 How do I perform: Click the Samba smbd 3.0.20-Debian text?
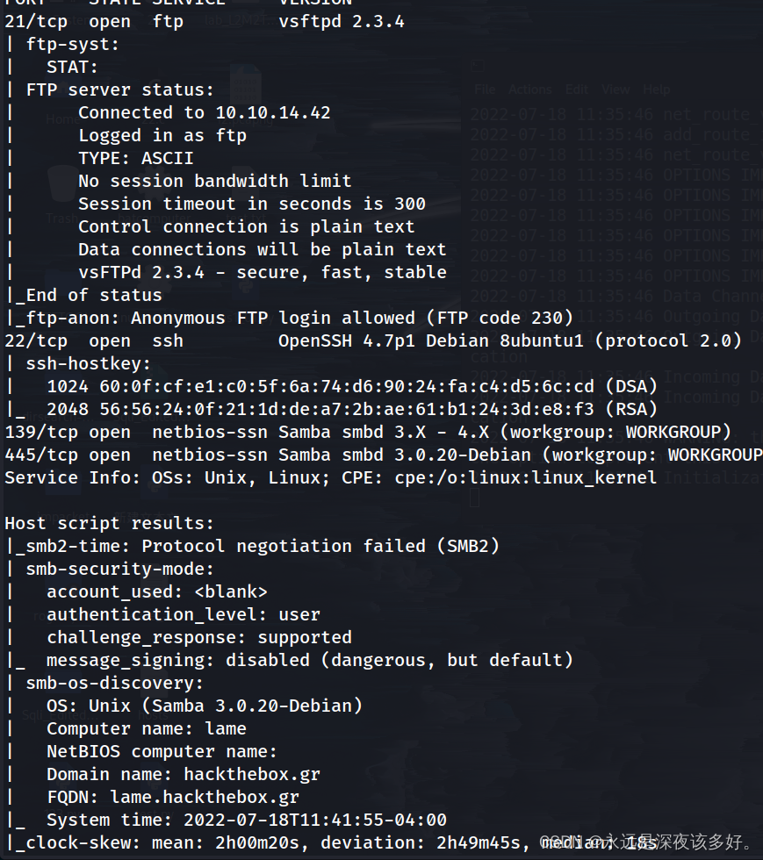(405, 455)
